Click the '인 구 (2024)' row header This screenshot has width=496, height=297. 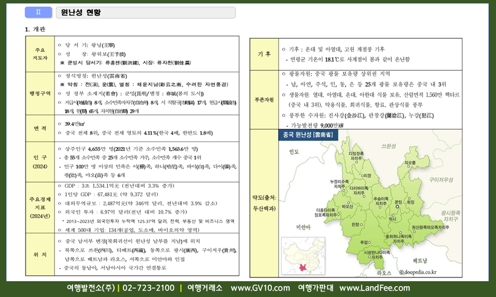tap(40, 162)
